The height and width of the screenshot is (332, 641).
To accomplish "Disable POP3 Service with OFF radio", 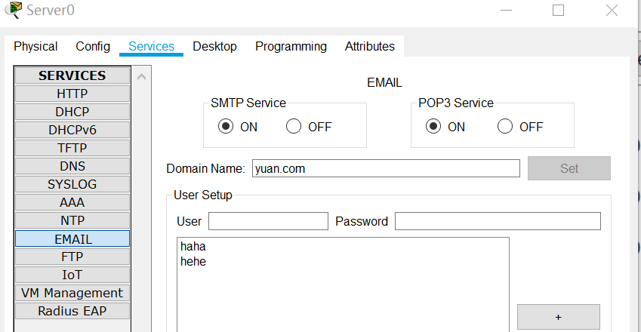I will (x=505, y=127).
